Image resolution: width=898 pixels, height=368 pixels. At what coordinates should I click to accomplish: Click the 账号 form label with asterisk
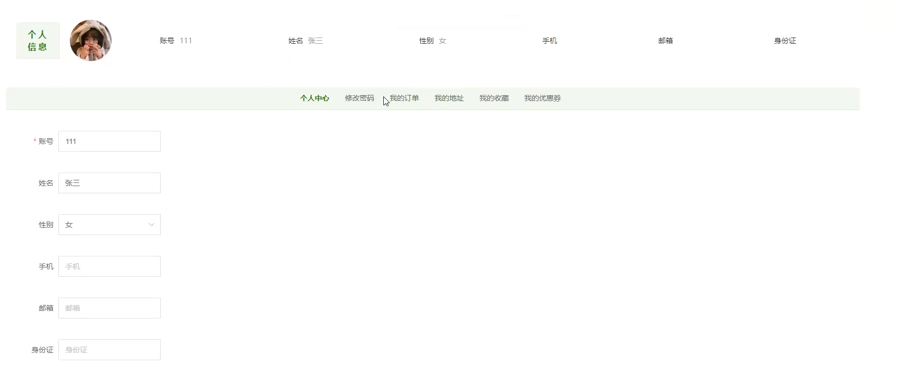click(43, 141)
